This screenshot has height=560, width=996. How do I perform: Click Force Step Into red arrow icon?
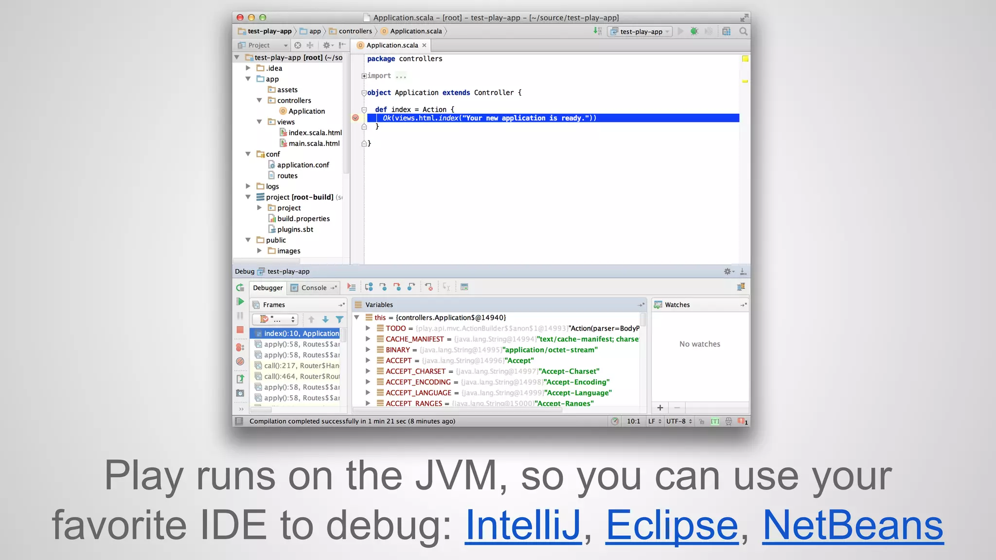[397, 287]
